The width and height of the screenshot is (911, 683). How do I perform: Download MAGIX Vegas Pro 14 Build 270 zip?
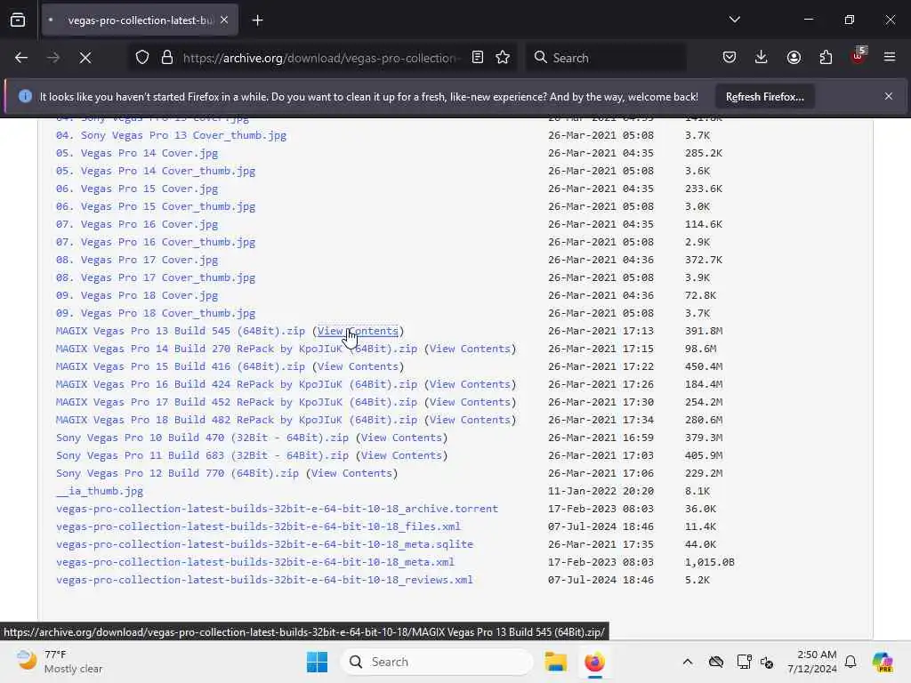pyautogui.click(x=237, y=349)
